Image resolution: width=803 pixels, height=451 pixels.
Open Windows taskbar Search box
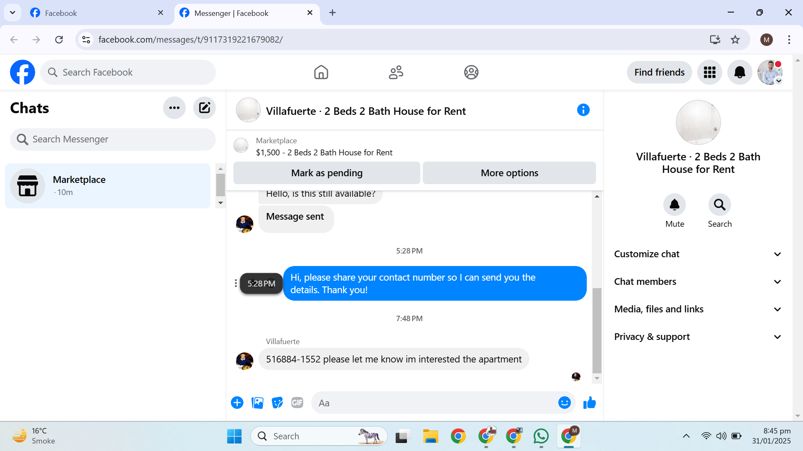[319, 436]
